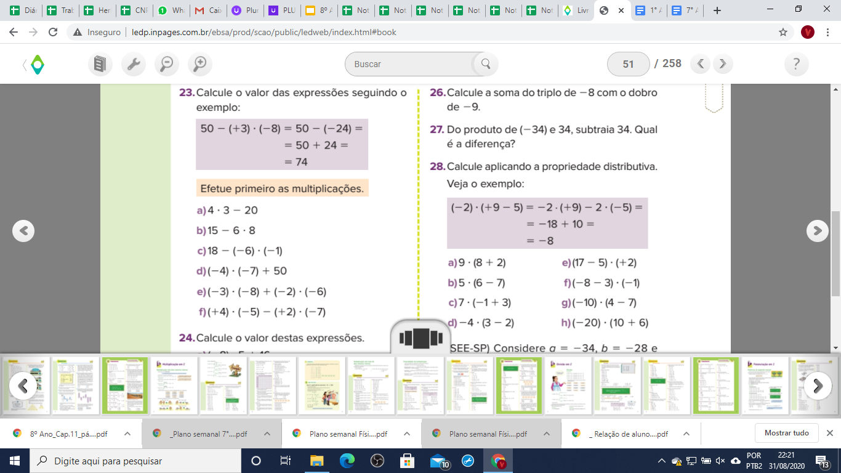Viewport: 841px width, 473px height.
Task: Close the downloads bar
Action: (x=829, y=433)
